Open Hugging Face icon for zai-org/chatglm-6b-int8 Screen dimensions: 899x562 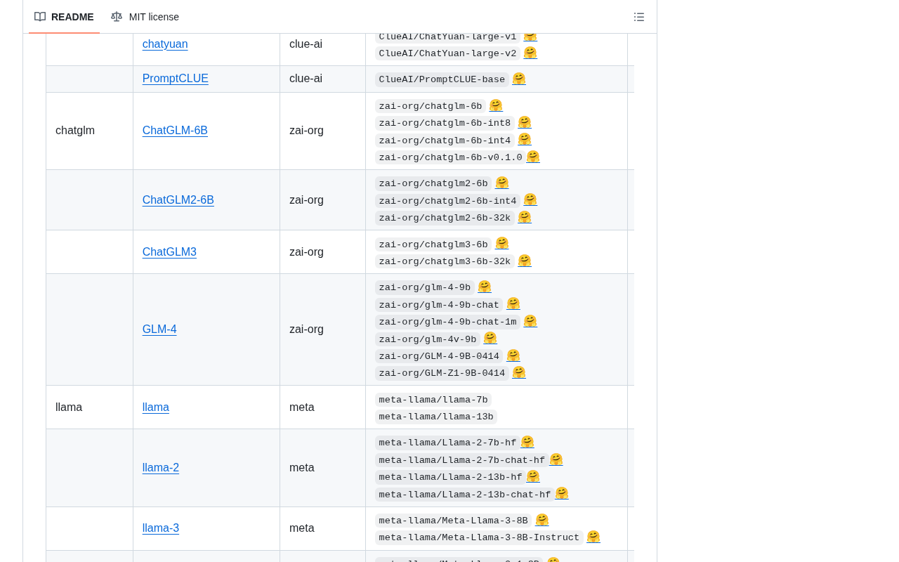pos(525,122)
